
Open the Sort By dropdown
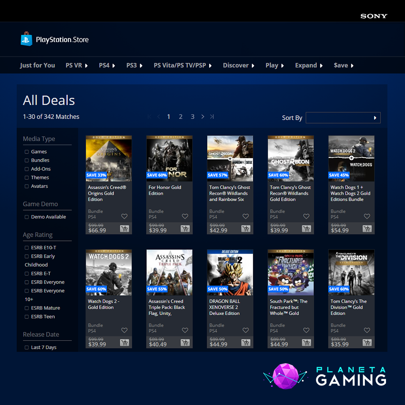(343, 118)
